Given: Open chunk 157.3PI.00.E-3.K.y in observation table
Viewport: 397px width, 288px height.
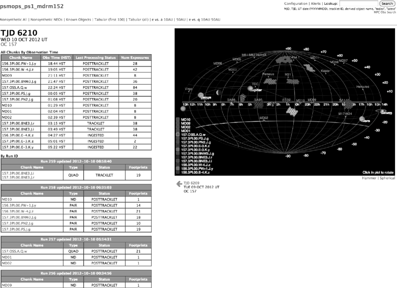Looking at the screenshot, I should (x=18, y=147).
